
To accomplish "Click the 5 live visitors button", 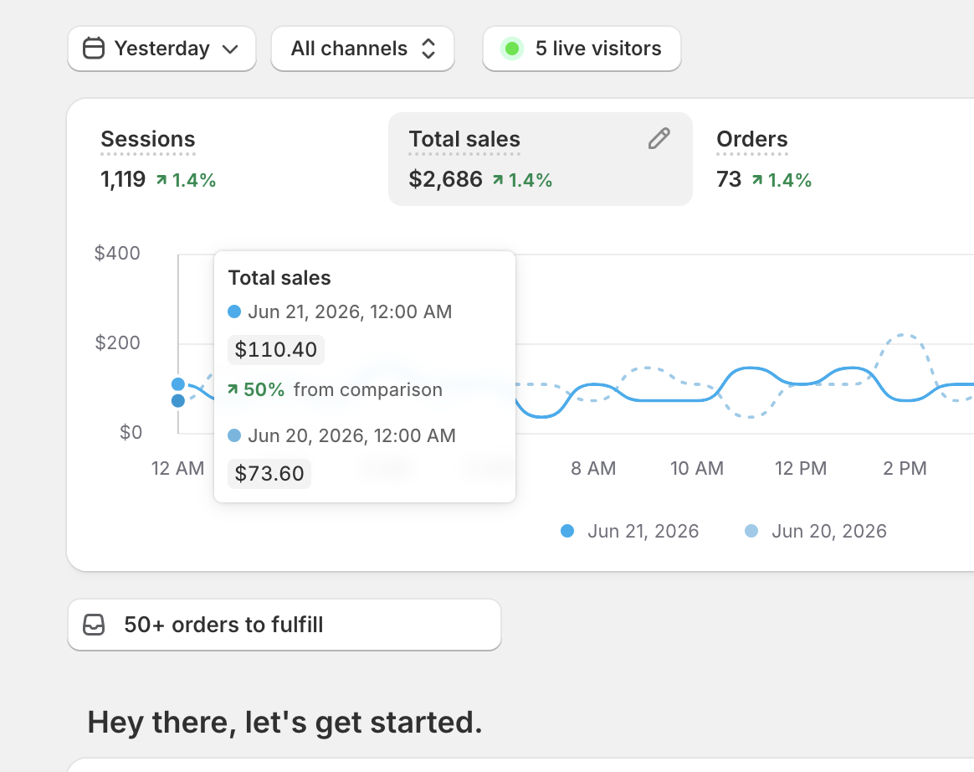I will pos(582,49).
